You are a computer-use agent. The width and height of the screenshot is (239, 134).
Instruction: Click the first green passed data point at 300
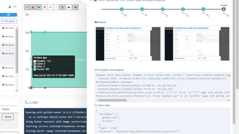(x=31, y=32)
